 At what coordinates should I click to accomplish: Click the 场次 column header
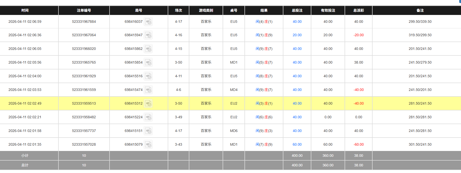point(178,10)
